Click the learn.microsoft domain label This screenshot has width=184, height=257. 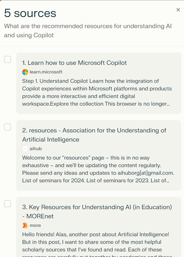[46, 72]
